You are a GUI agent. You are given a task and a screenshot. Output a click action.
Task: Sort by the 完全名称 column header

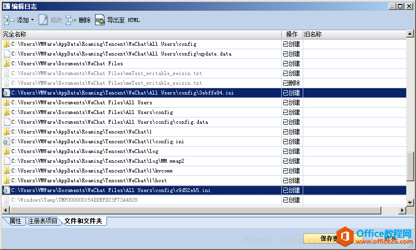141,34
